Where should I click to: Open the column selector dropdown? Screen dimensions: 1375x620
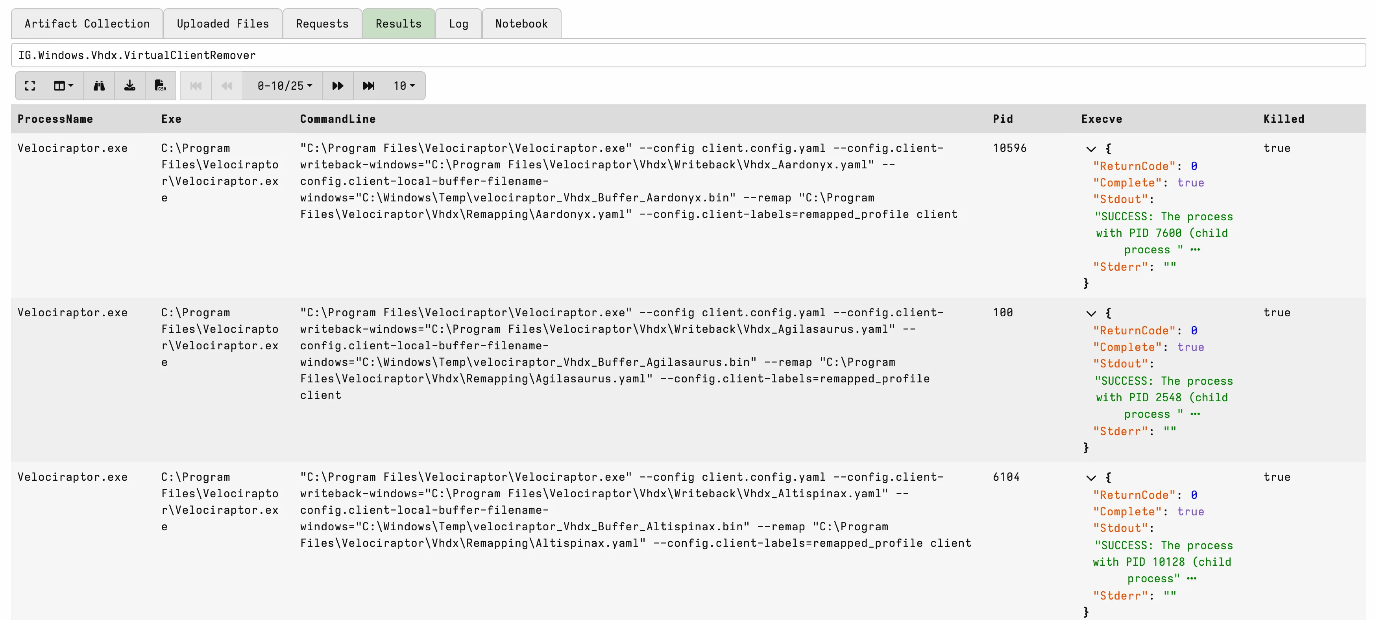click(63, 86)
